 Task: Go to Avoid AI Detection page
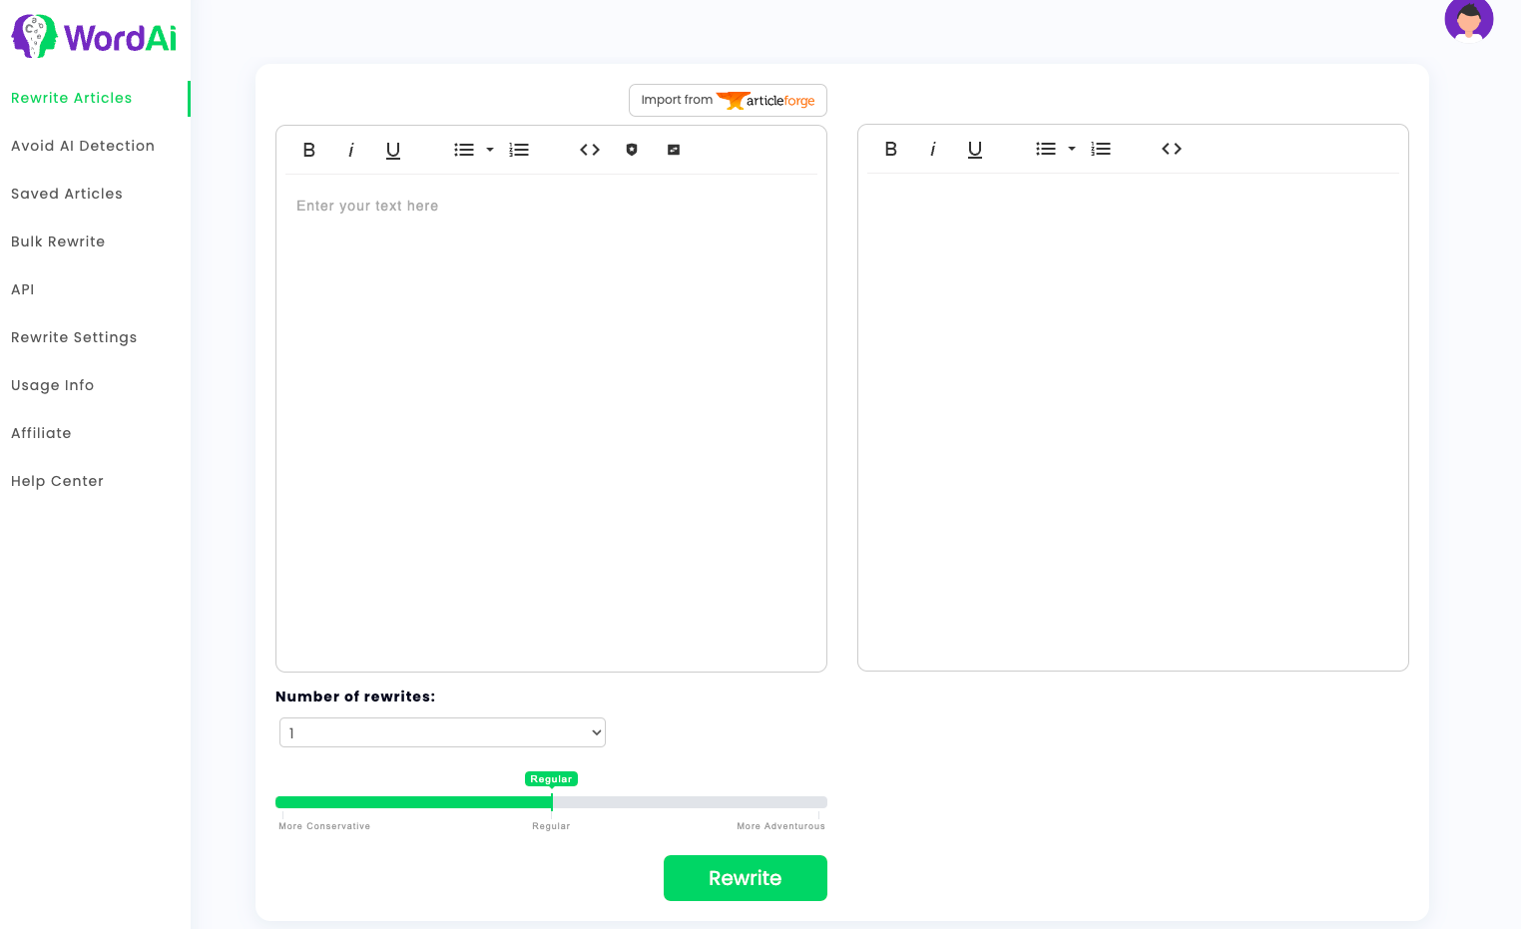(83, 146)
